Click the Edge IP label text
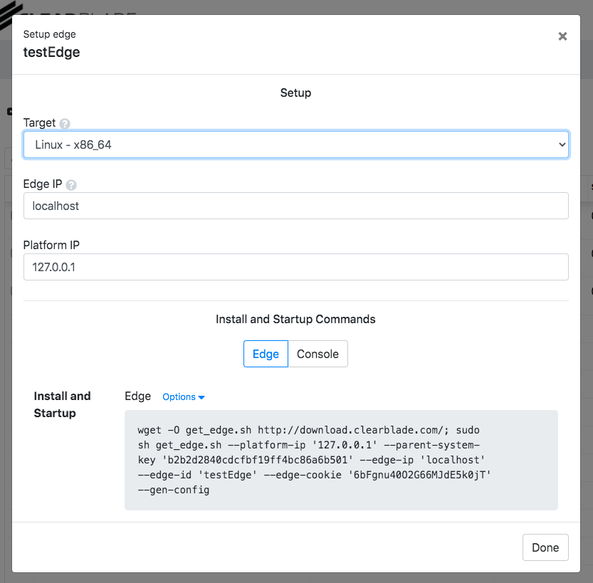The image size is (593, 583). (43, 184)
